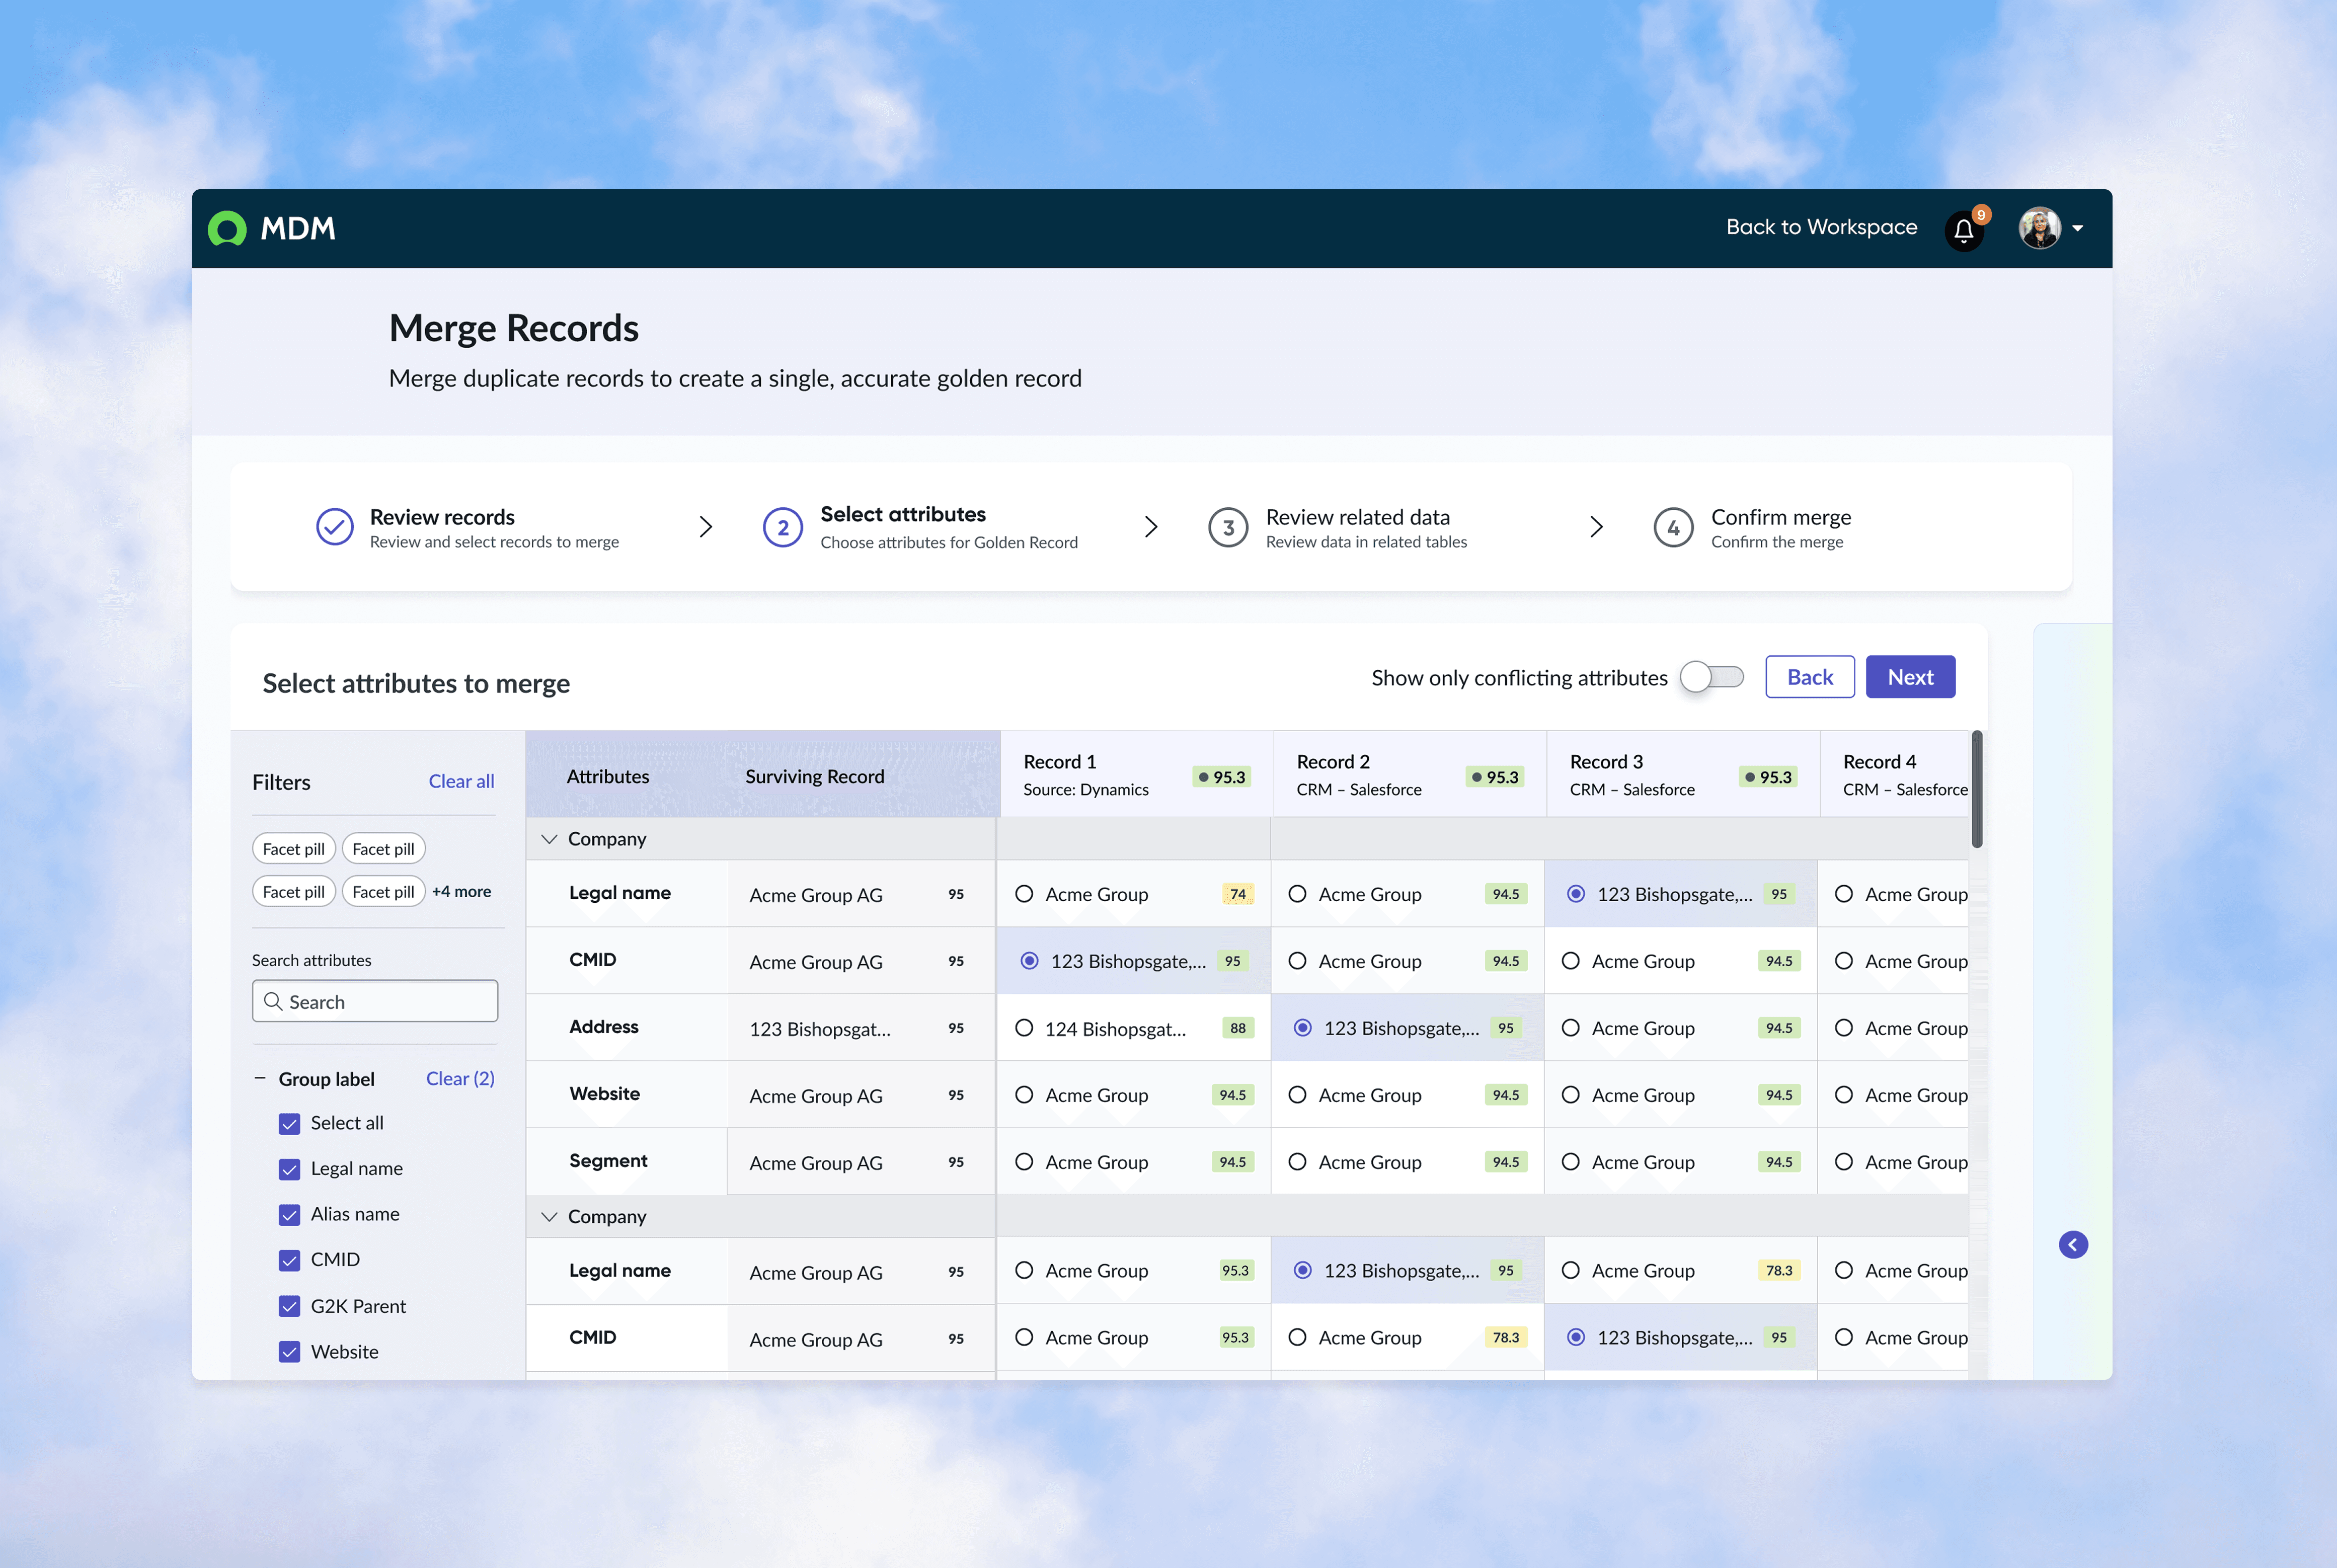Viewport: 2337px width, 1568px height.
Task: Click the Clear all filters link
Action: pos(461,781)
